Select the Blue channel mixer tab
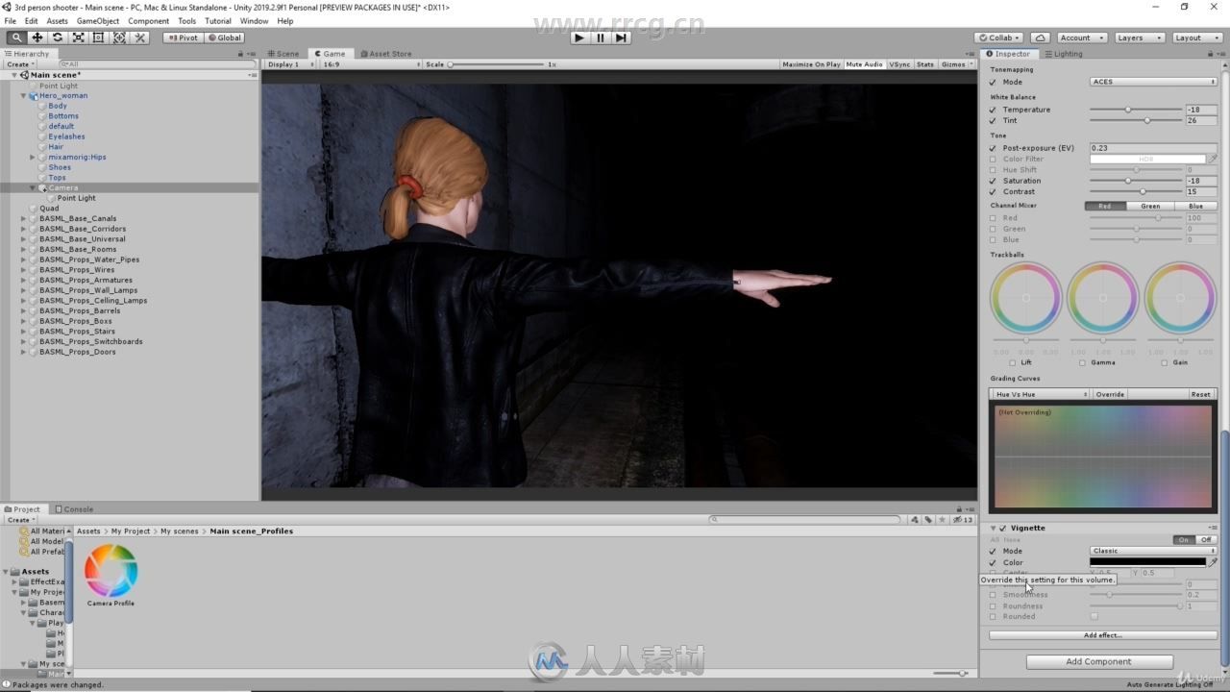This screenshot has height=692, width=1230. [x=1195, y=206]
